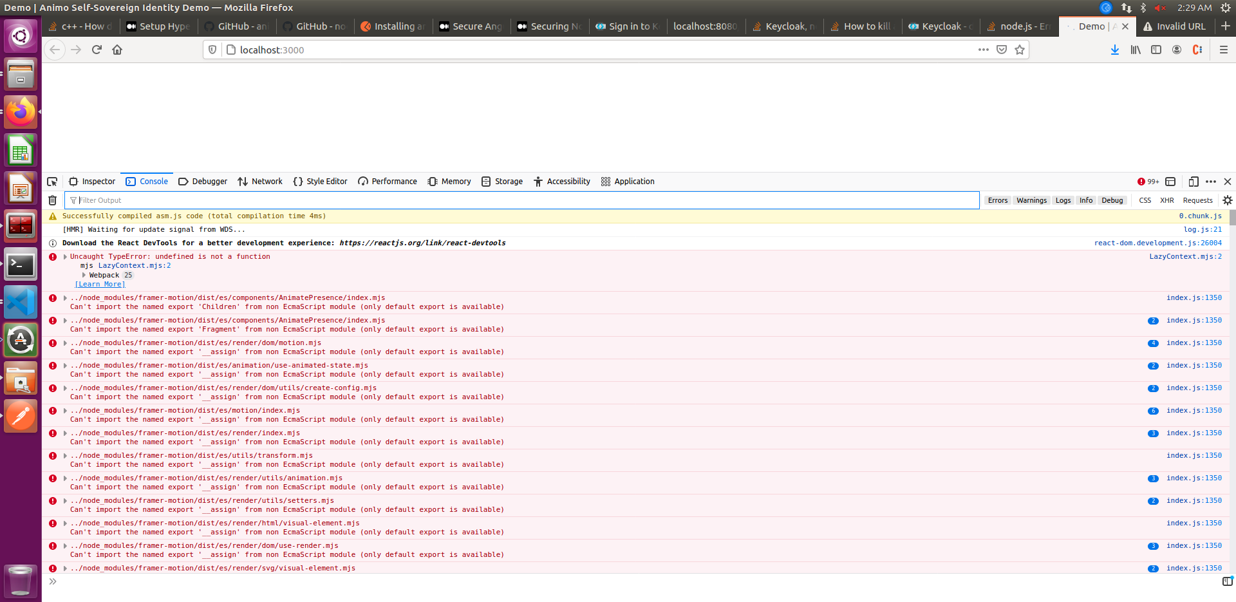Toggle the split console icon
This screenshot has width=1236, height=602.
click(1170, 182)
